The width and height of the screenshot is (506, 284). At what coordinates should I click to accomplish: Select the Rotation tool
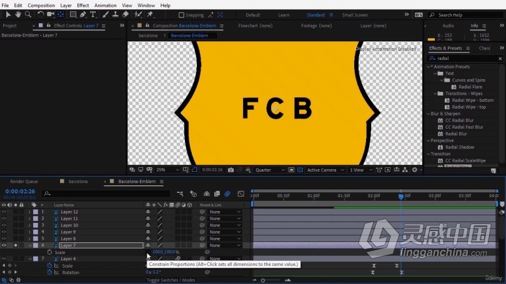pyautogui.click(x=41, y=14)
